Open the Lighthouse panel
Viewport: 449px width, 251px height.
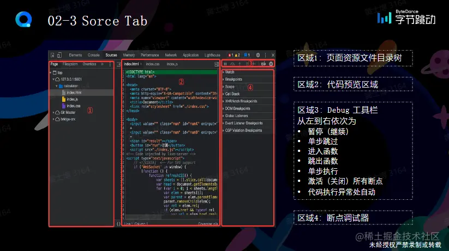[x=212, y=55]
